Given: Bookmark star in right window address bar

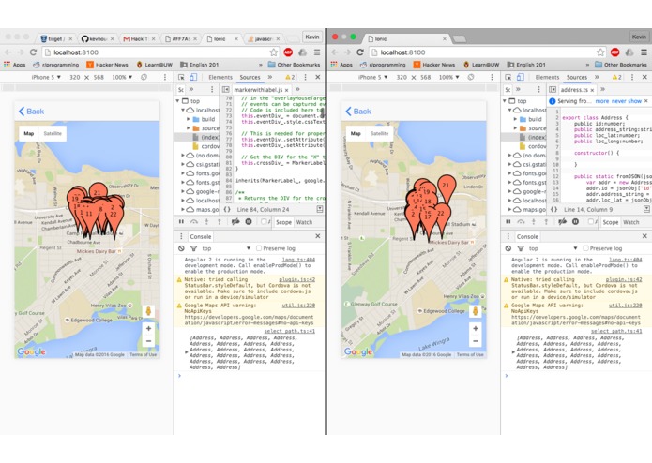Looking at the screenshot, I should 600,52.
